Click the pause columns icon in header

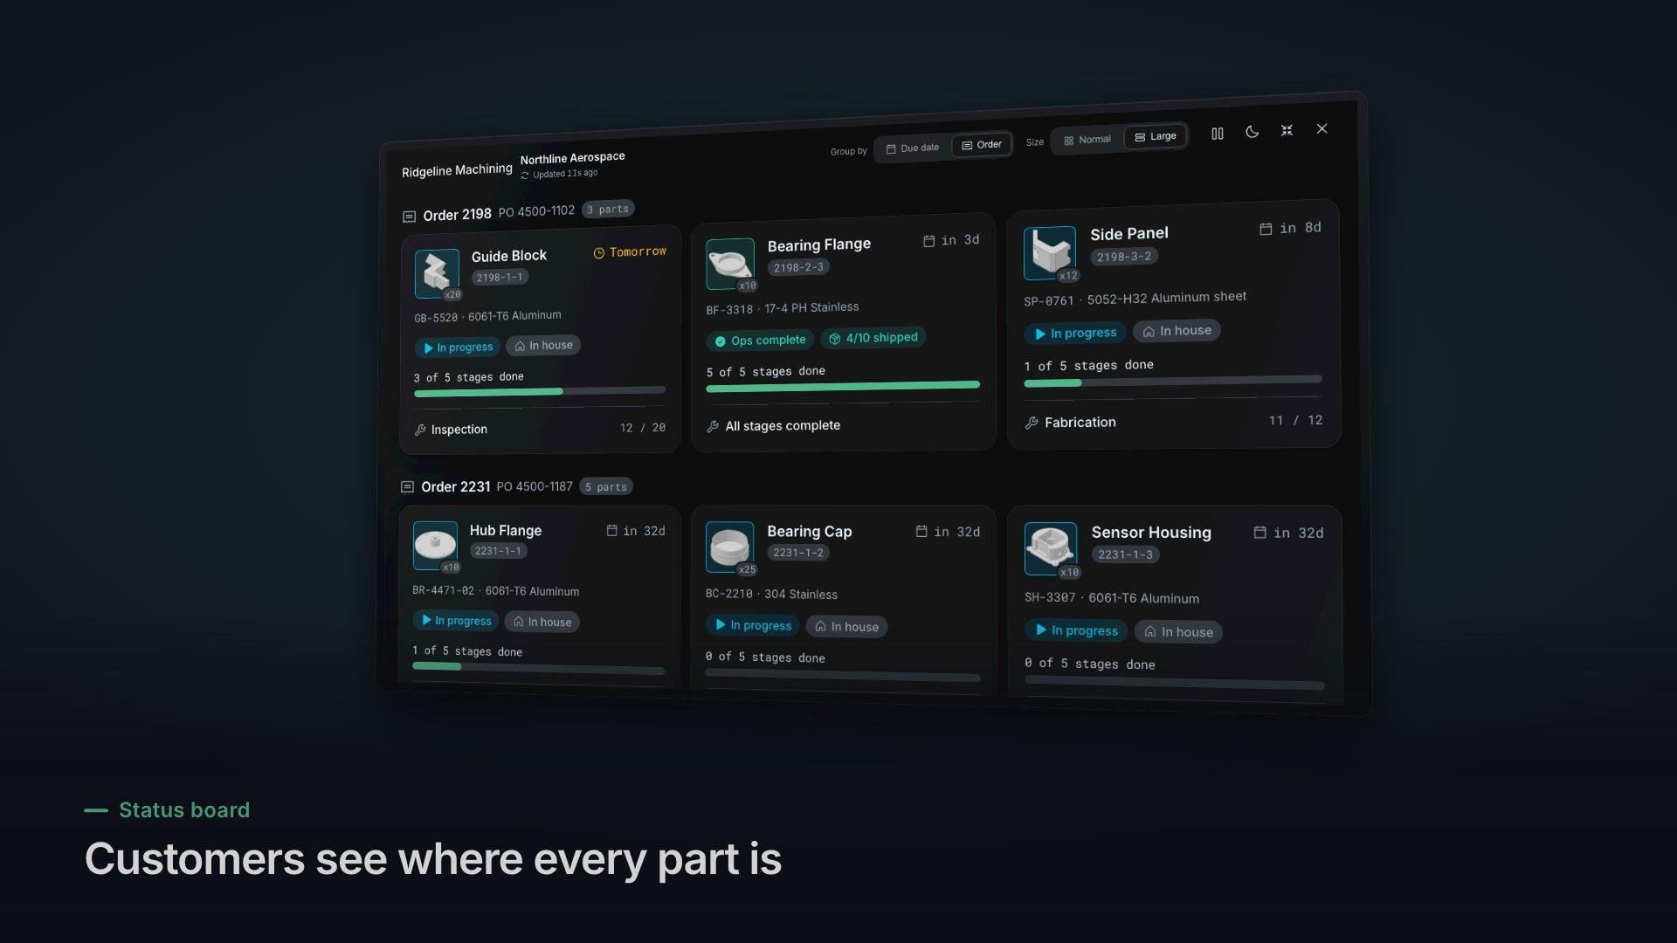(1217, 134)
